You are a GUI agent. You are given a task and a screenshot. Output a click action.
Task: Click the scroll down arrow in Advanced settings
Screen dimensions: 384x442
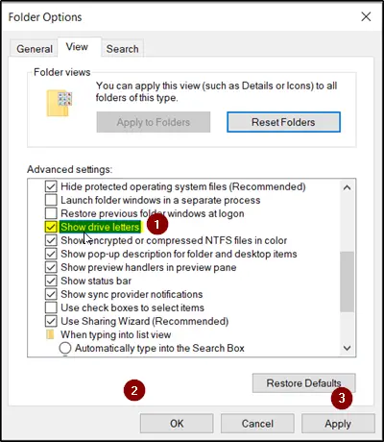click(x=348, y=348)
